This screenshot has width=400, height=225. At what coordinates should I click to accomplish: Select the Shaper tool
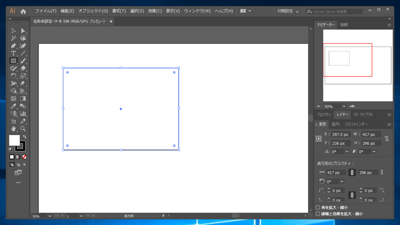[x=13, y=68]
